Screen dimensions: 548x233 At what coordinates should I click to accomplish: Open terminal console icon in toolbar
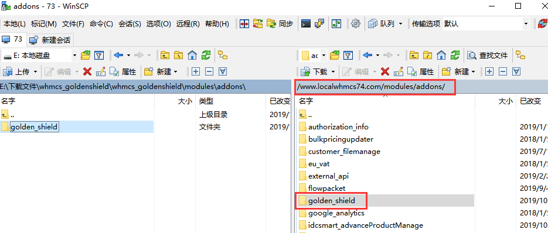306,24
